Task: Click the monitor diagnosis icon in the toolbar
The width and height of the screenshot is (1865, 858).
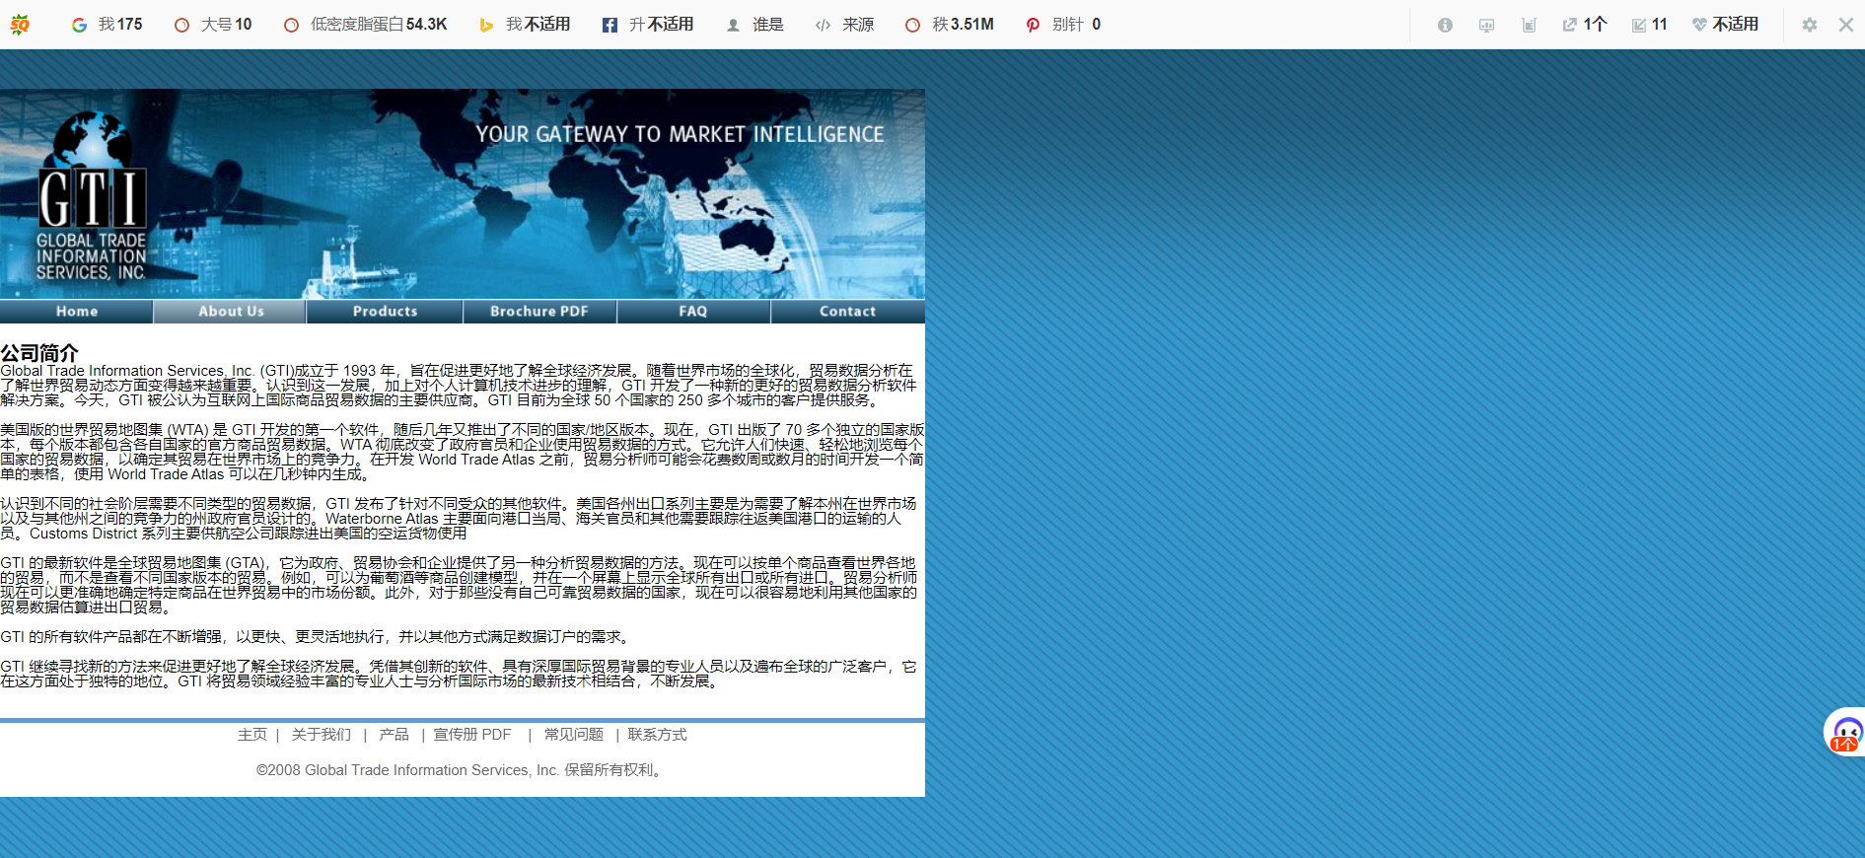Action: coord(1486,25)
